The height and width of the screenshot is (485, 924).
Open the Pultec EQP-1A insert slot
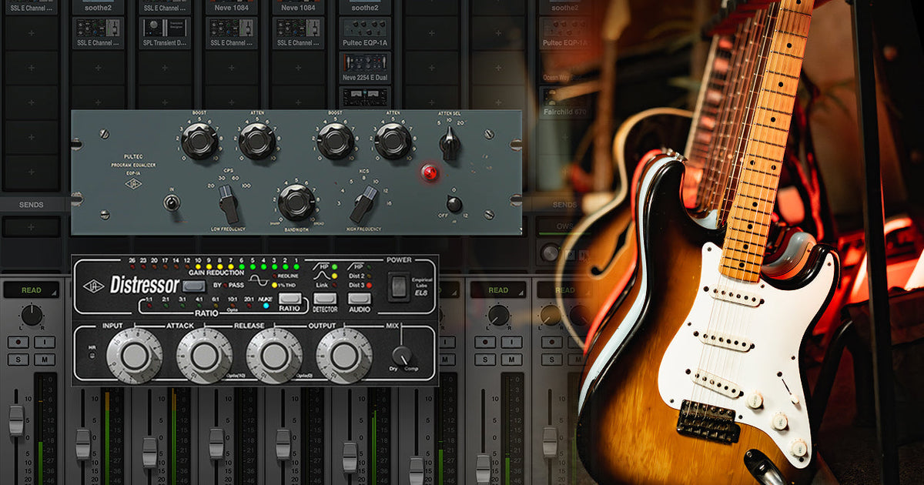(365, 43)
